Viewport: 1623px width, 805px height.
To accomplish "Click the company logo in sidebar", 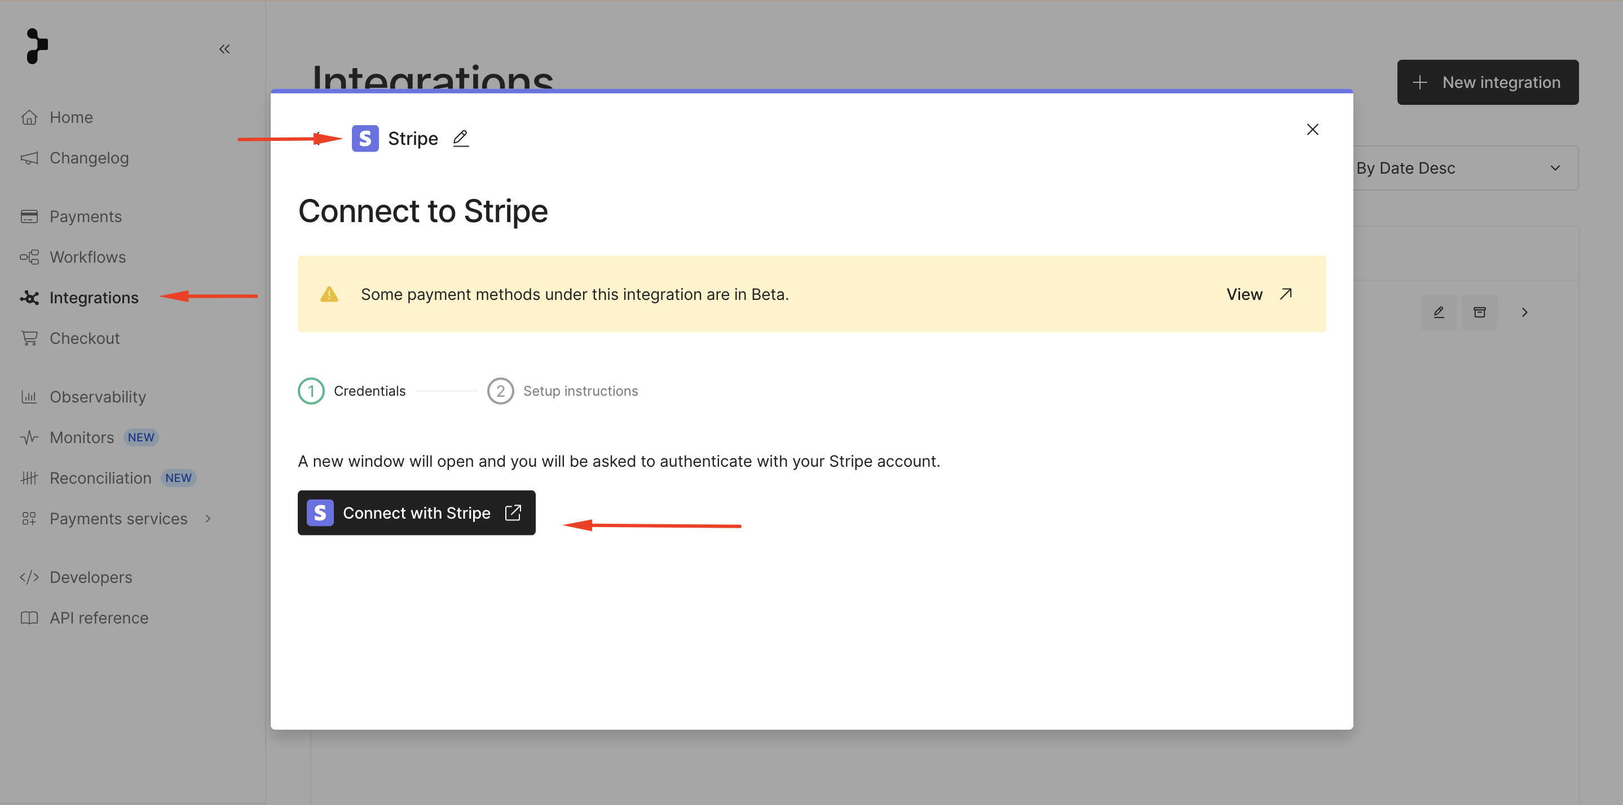I will tap(37, 46).
